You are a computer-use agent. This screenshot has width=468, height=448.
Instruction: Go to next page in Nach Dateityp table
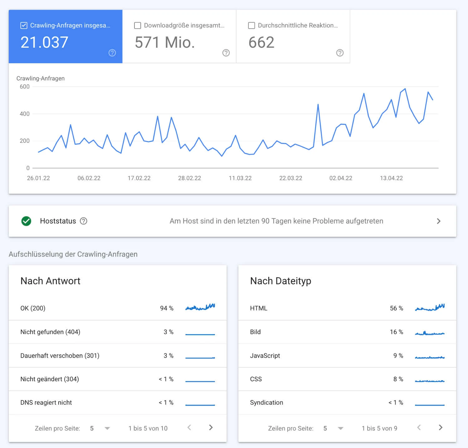click(x=441, y=428)
